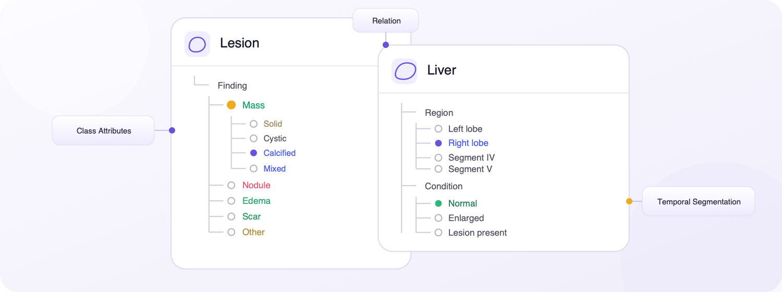Image resolution: width=782 pixels, height=292 pixels.
Task: Click the Liver polygon class icon
Action: 405,71
